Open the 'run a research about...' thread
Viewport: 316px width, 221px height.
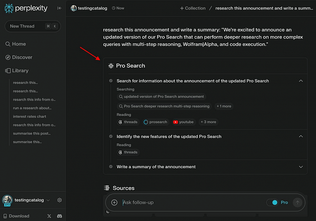point(32,108)
